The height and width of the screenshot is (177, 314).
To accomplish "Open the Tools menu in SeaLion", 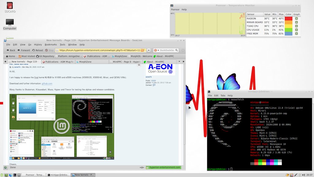I will pos(63,45).
